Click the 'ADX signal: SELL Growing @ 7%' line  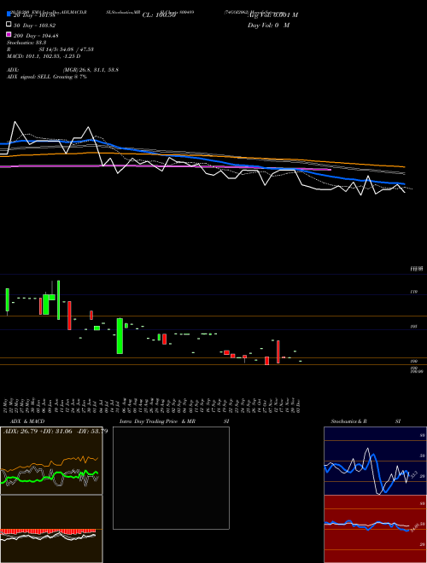pos(47,77)
